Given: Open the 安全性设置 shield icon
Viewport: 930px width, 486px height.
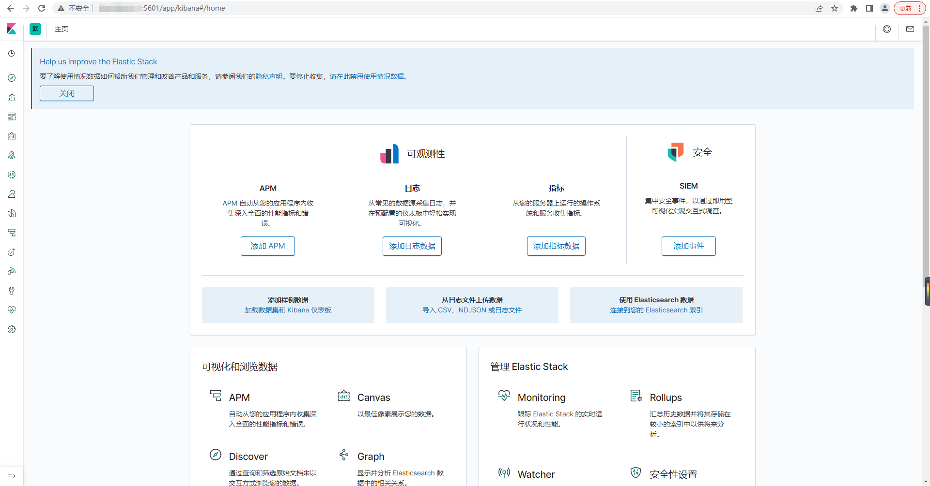Looking at the screenshot, I should pyautogui.click(x=636, y=472).
